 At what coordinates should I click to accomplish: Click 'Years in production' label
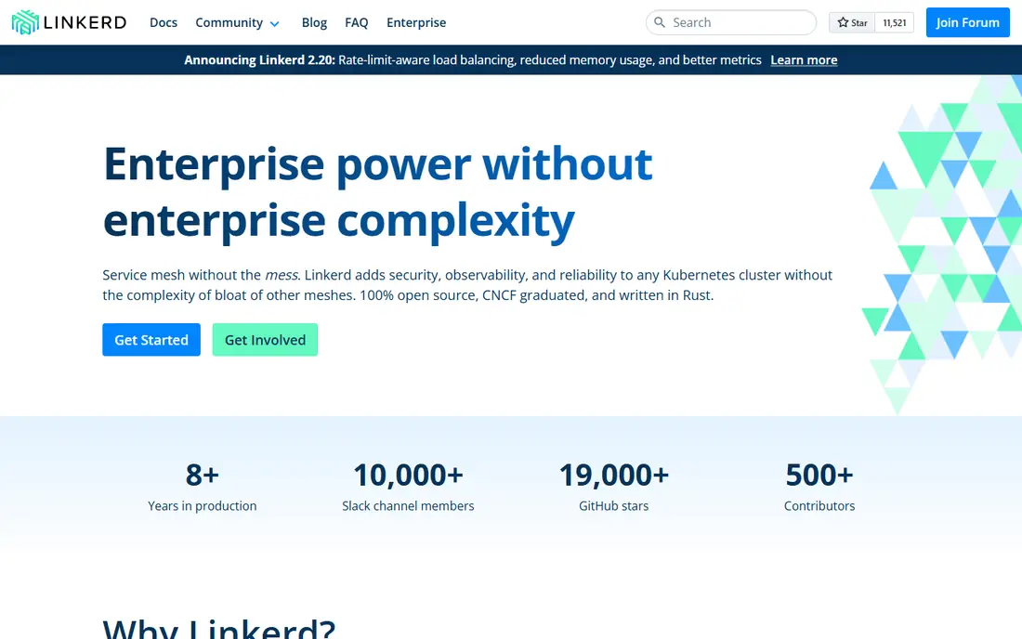point(202,505)
